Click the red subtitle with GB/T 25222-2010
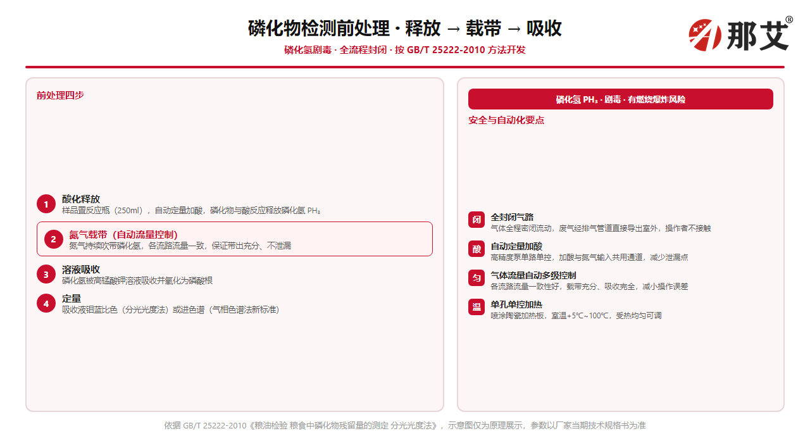810x443 pixels. (x=405, y=50)
